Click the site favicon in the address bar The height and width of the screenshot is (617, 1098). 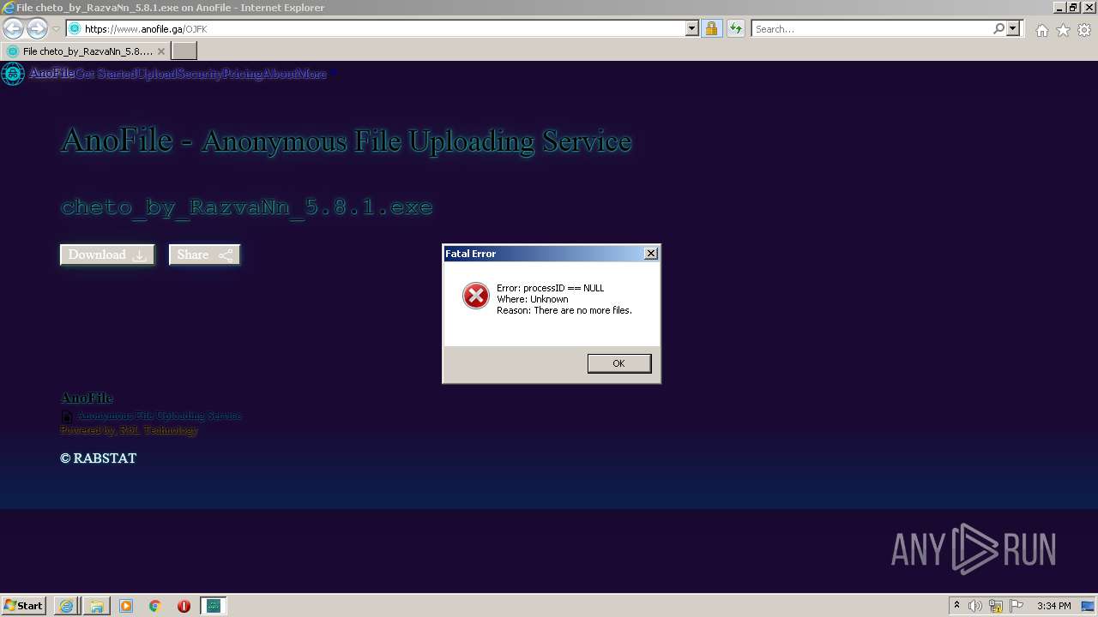coord(75,29)
